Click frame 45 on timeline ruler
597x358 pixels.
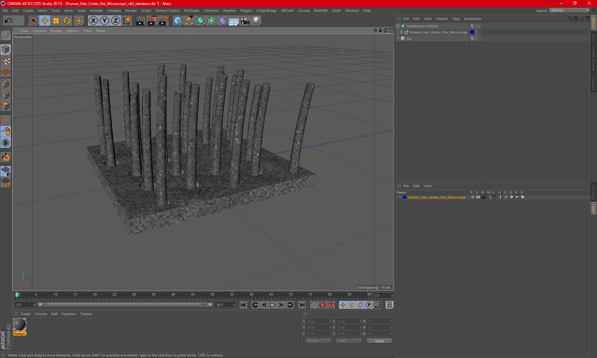coord(192,295)
